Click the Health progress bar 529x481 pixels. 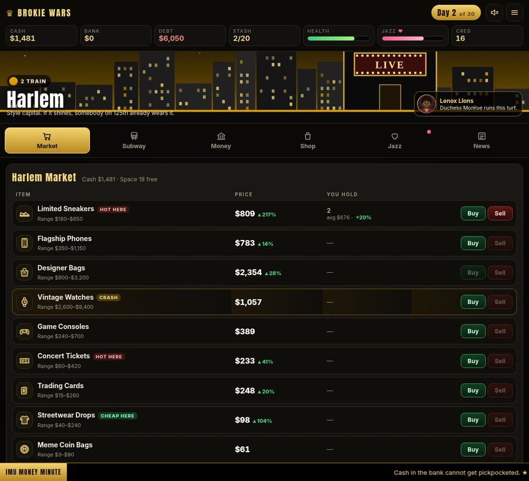click(339, 38)
